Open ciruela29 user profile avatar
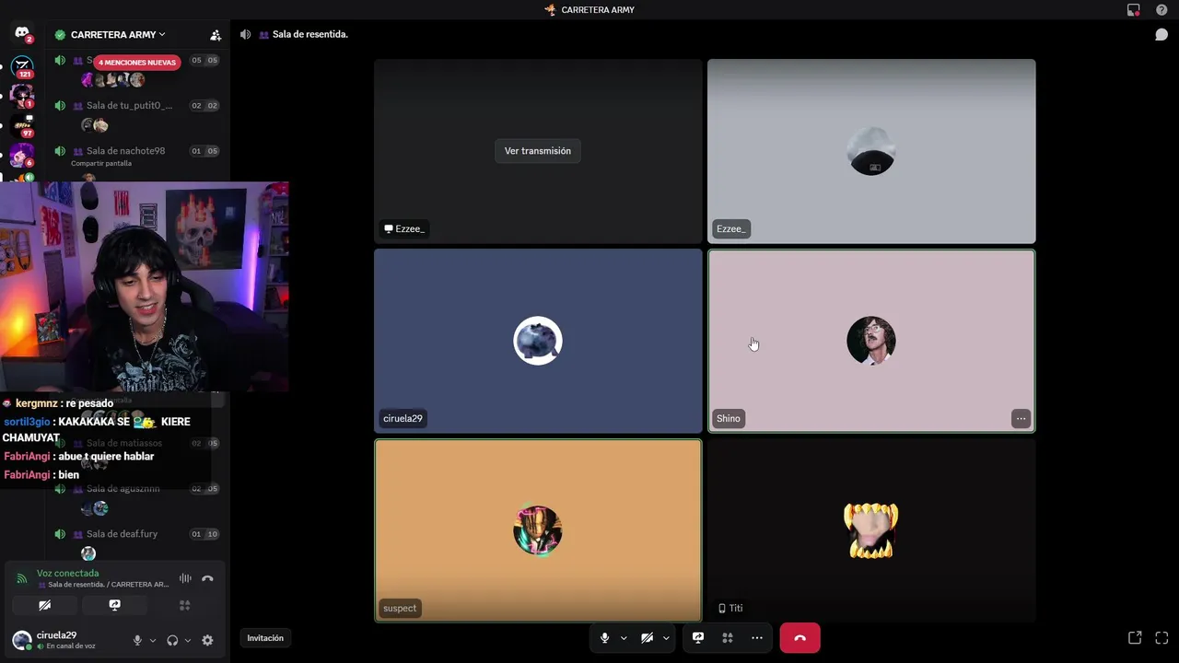This screenshot has height=663, width=1179. pos(21,640)
